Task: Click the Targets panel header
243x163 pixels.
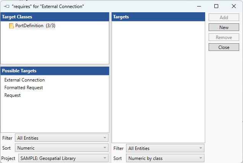Action: pos(158,17)
